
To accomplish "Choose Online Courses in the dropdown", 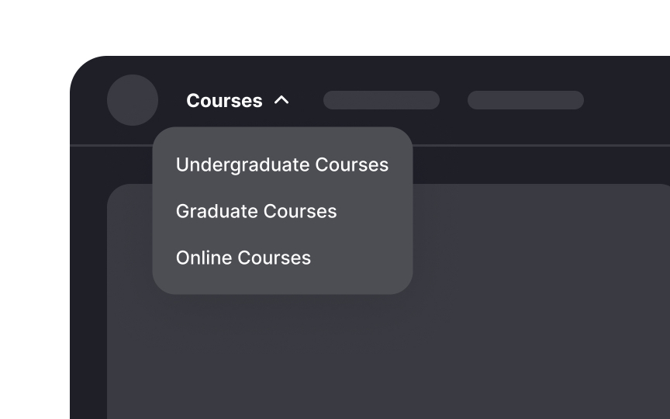I will [243, 258].
